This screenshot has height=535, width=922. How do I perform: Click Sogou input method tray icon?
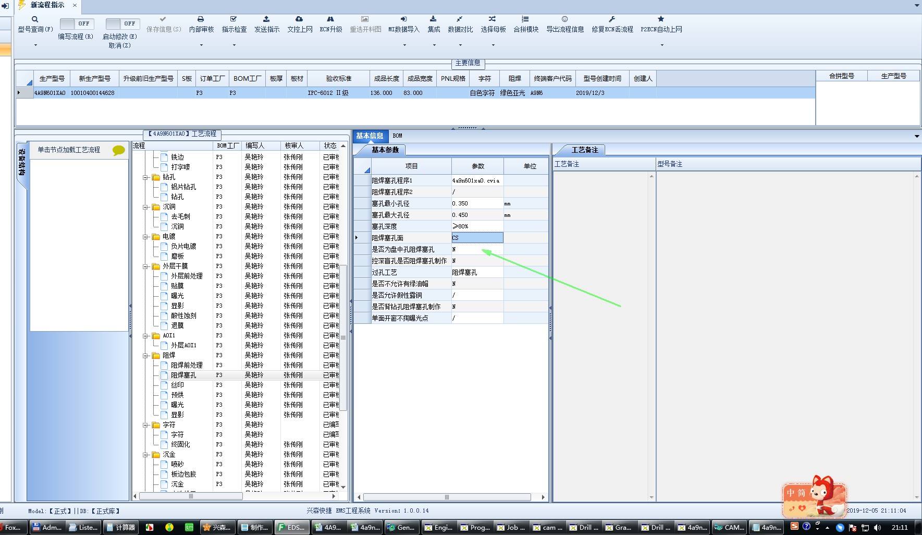click(794, 527)
